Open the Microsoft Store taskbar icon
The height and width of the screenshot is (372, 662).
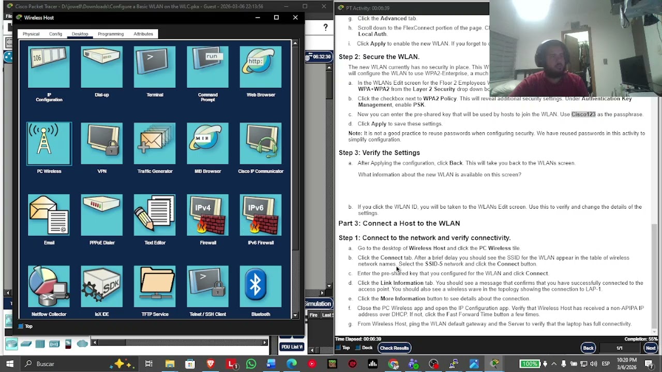click(190, 364)
